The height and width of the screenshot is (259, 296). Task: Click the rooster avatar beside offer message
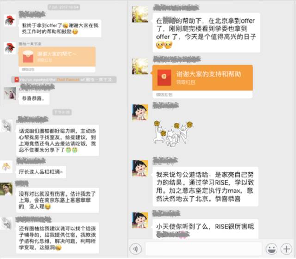(10, 20)
